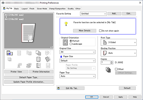This screenshot has height=100, width=143.
Task: Open the Stamp/Composition tab
Action: 57,9
